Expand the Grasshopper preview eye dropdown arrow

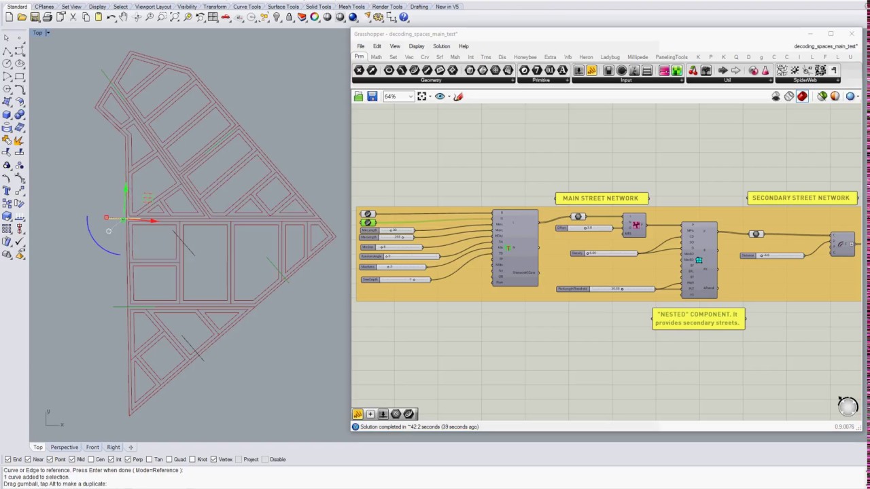(x=448, y=96)
